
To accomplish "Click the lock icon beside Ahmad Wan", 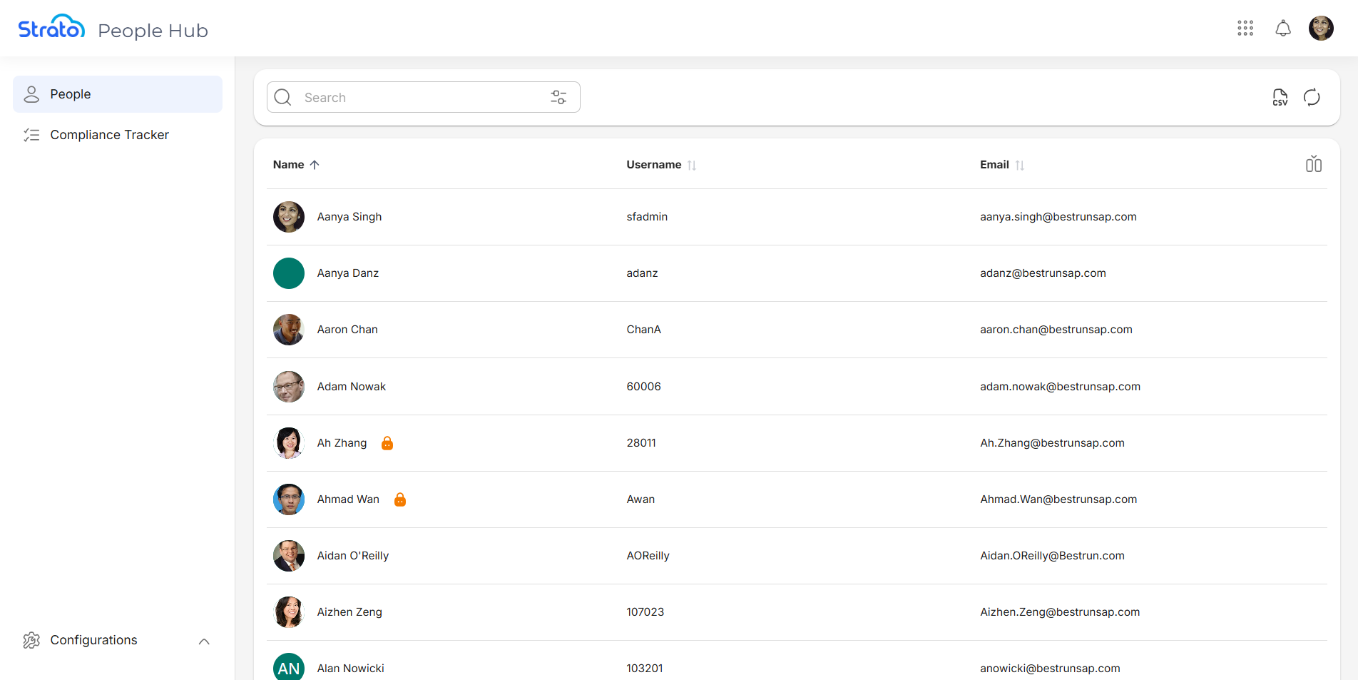I will pos(400,499).
